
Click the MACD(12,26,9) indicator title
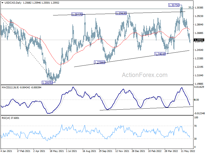[10, 88]
